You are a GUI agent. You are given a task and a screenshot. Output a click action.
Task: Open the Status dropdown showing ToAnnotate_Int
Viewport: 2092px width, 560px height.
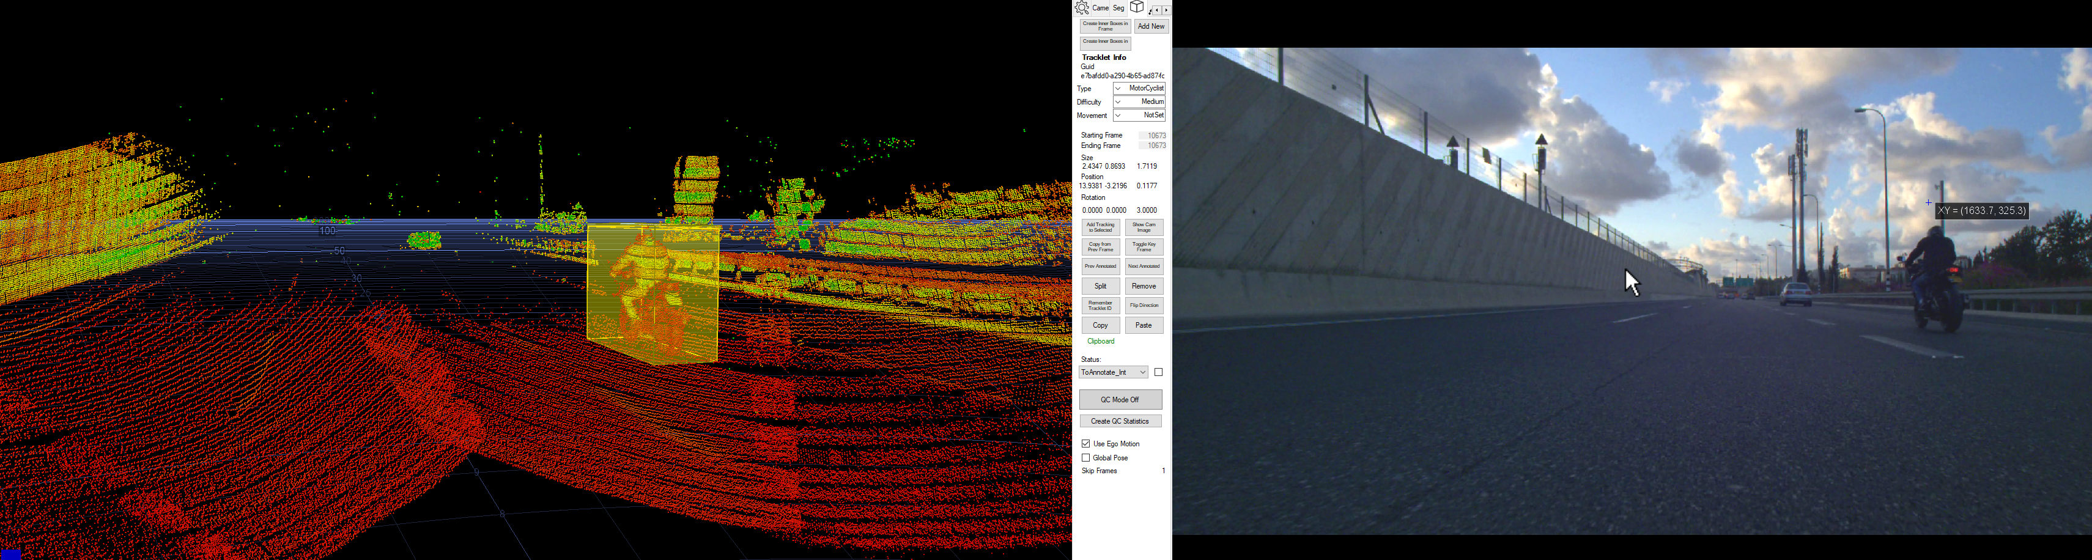(1115, 372)
